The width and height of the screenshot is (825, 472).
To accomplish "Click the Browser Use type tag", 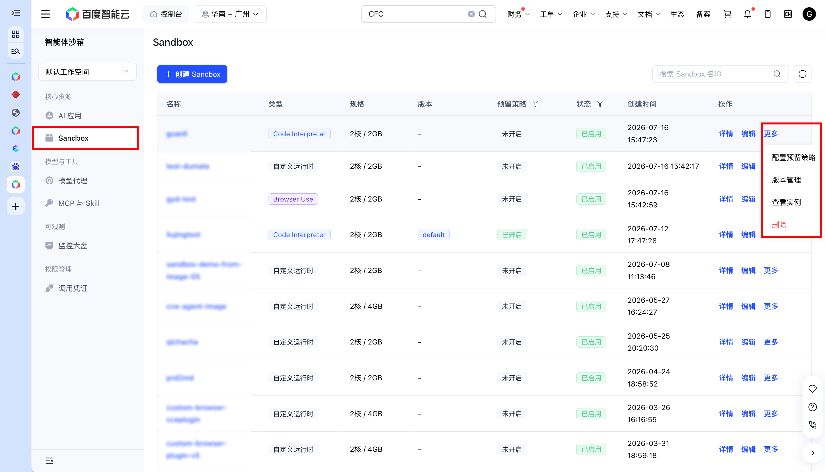I will coord(293,199).
